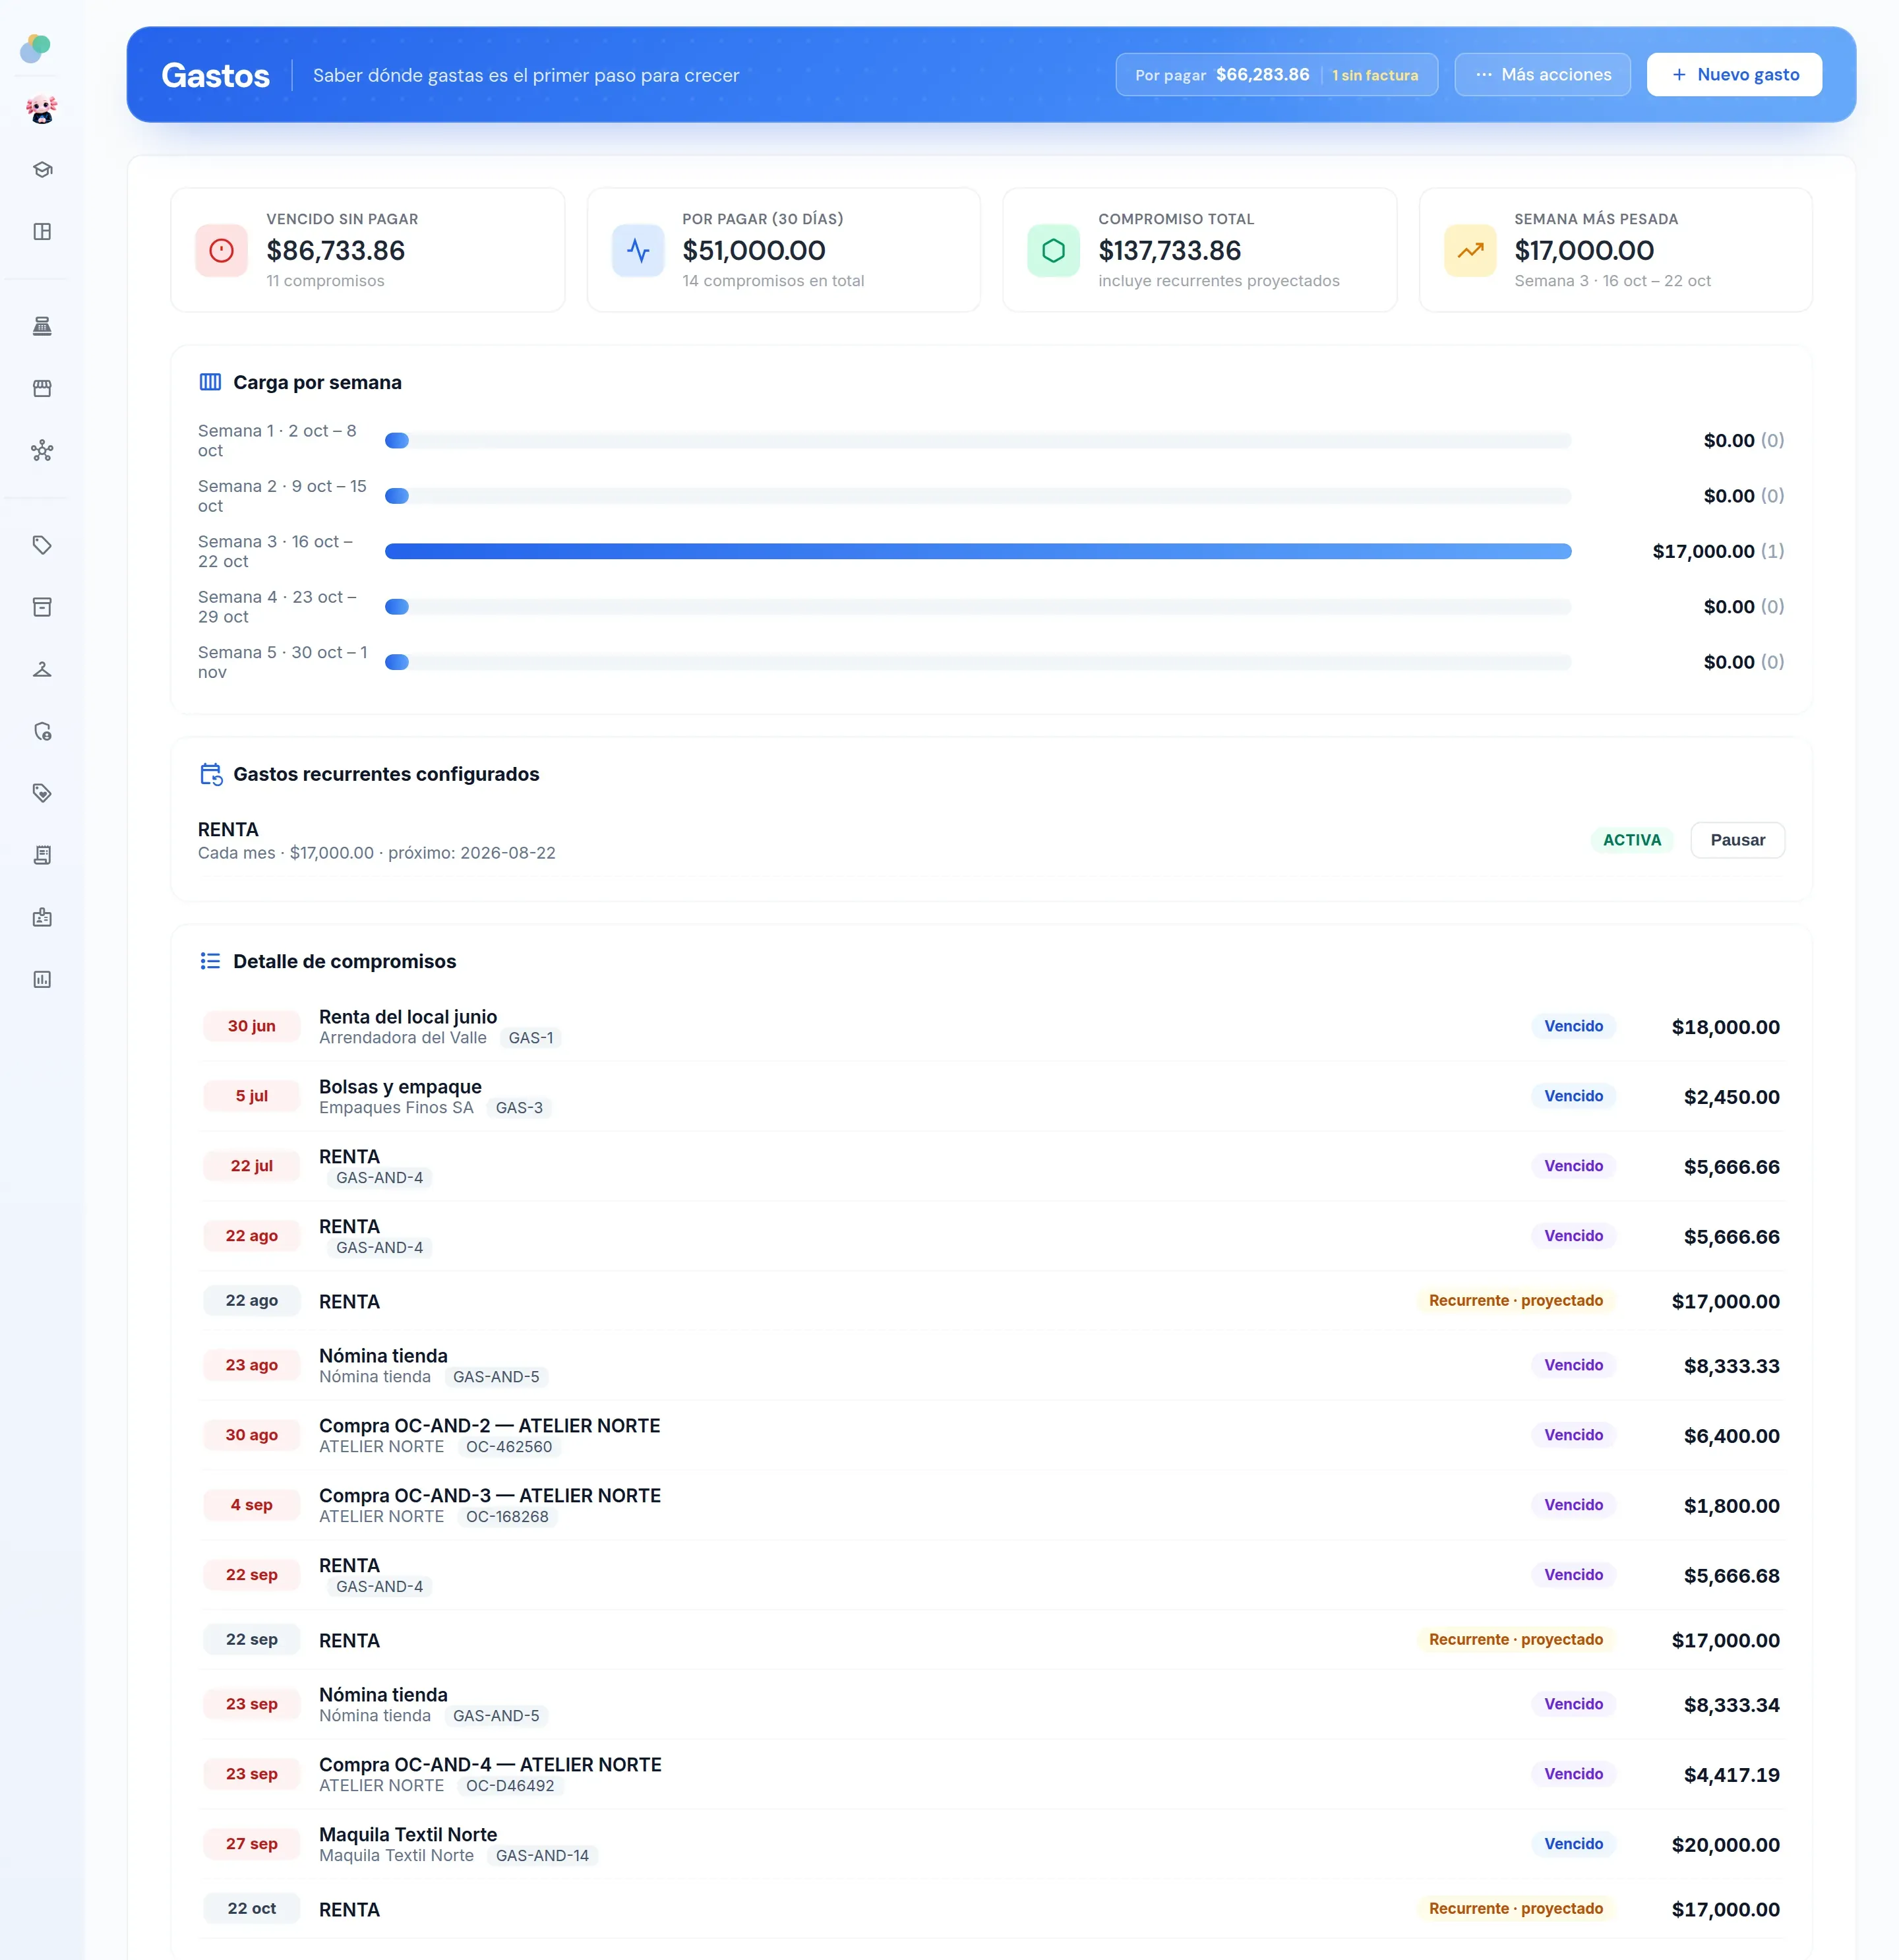Click the $4,417.19 amount
Screen dimensions: 1899x1960
point(1731,1775)
